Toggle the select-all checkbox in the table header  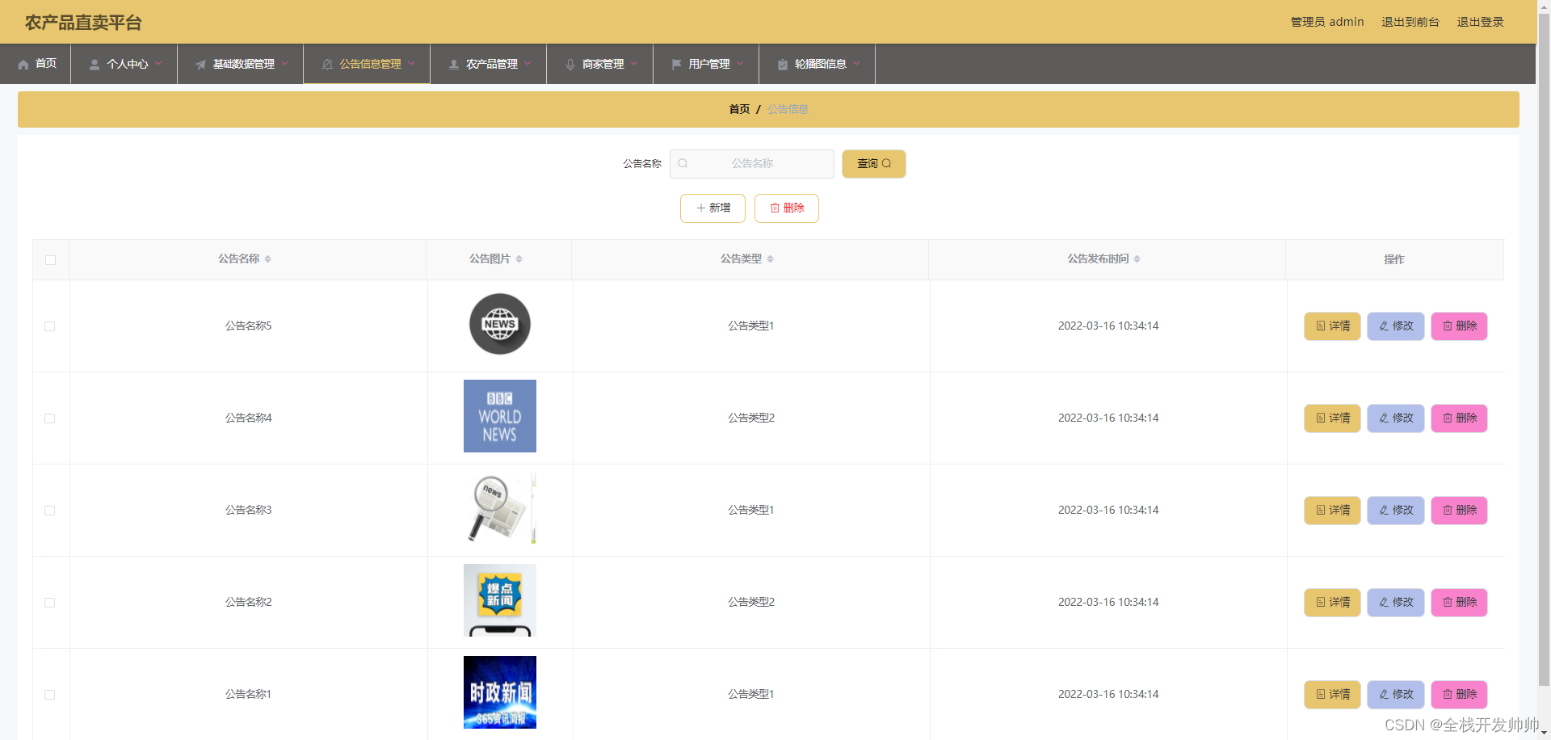tap(50, 260)
